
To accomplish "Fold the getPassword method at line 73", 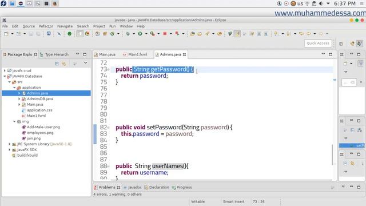I will pos(108,69).
